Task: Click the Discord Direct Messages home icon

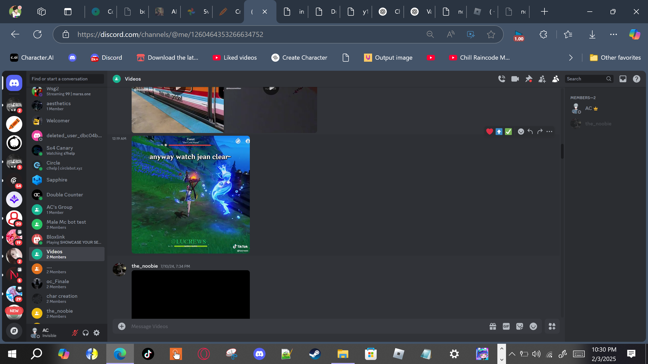Action: point(14,83)
